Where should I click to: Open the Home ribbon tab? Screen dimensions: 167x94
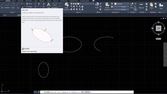[8, 1]
